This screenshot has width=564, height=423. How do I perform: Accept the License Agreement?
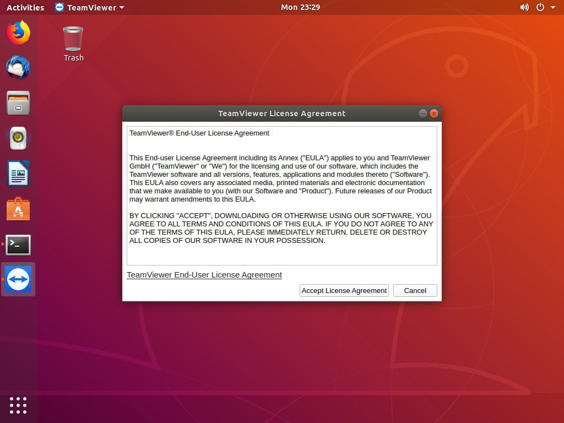[x=344, y=291]
